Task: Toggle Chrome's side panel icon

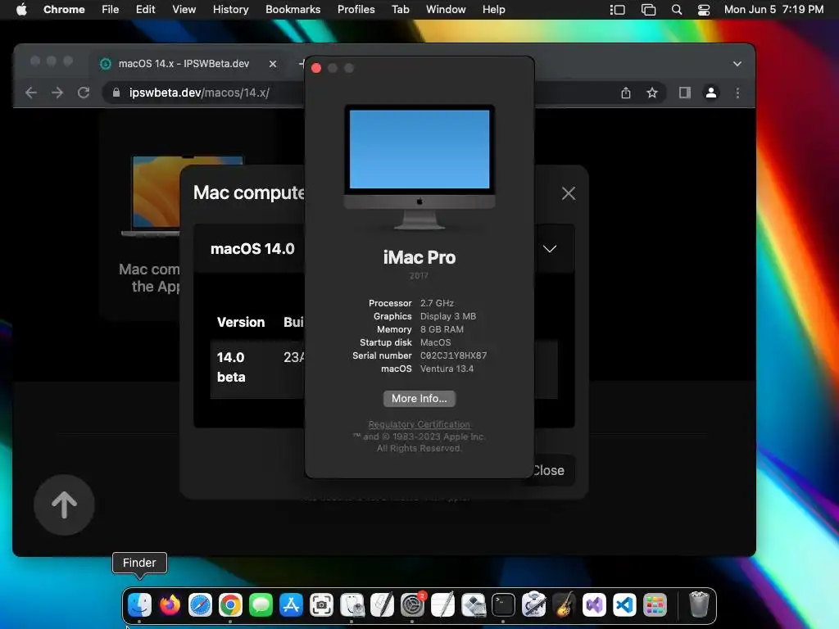Action: [684, 93]
